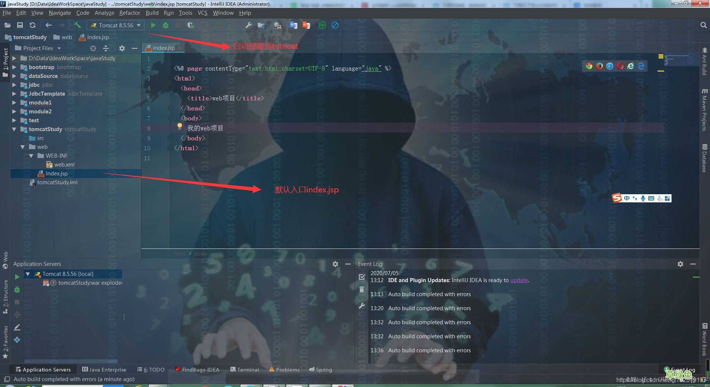Open Chrome preview icon in the editor

(589, 66)
